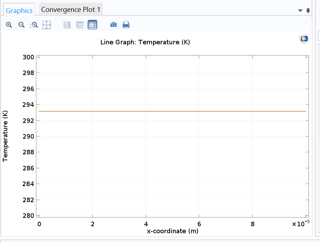This screenshot has height=243, width=320.
Task: Click the 'Line Graph: Temperature (K)' plot title
Action: [145, 42]
